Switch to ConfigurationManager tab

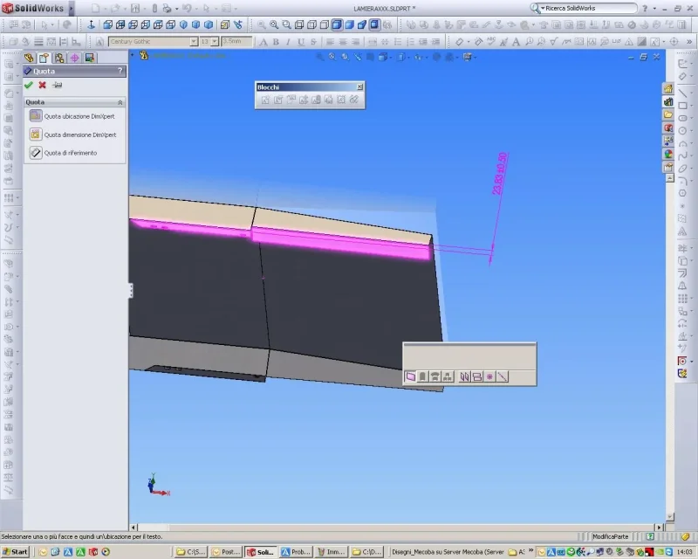(59, 58)
